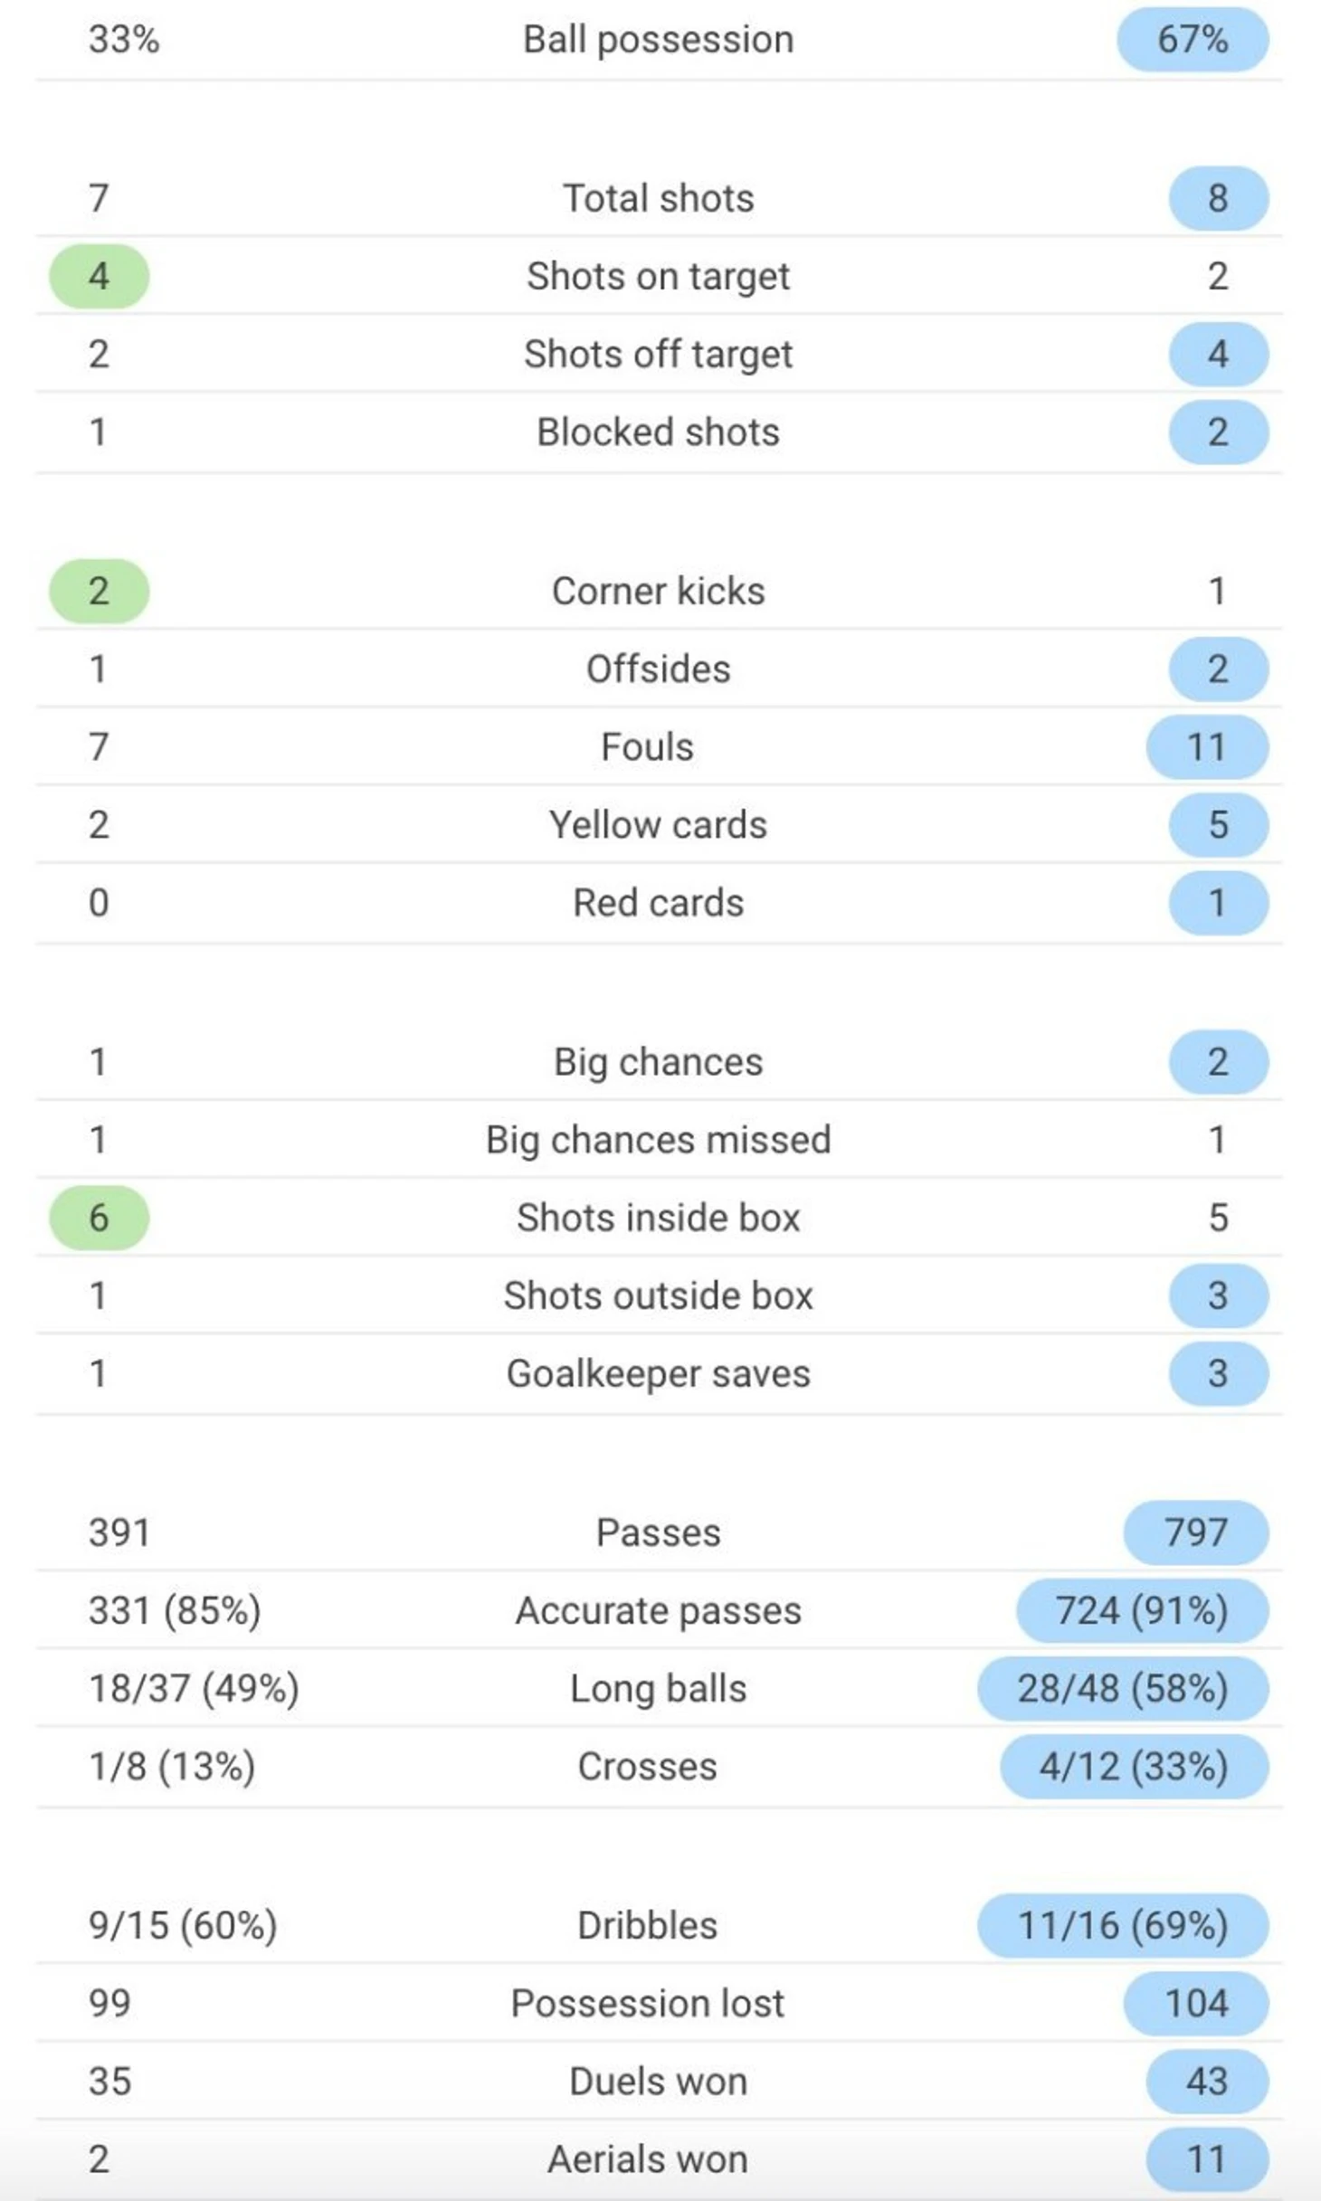This screenshot has width=1321, height=2201.
Task: Select the green 6 Shots inside box badge
Action: (99, 1218)
